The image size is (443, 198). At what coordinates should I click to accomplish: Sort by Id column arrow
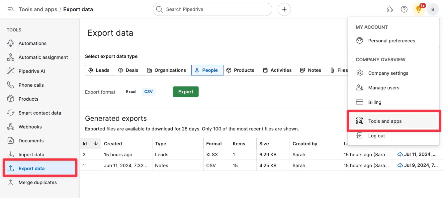coord(96,144)
